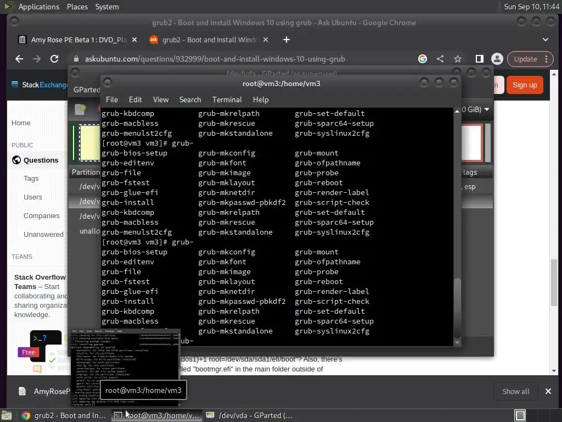
Task: Click the Flags column header in GParted
Action: 469,172
